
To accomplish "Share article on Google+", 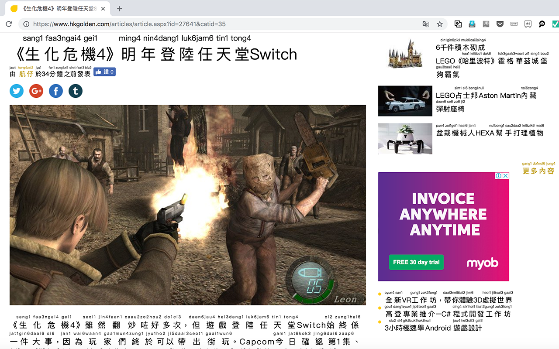I will [x=36, y=91].
